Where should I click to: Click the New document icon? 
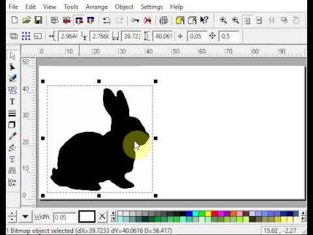coord(14,20)
